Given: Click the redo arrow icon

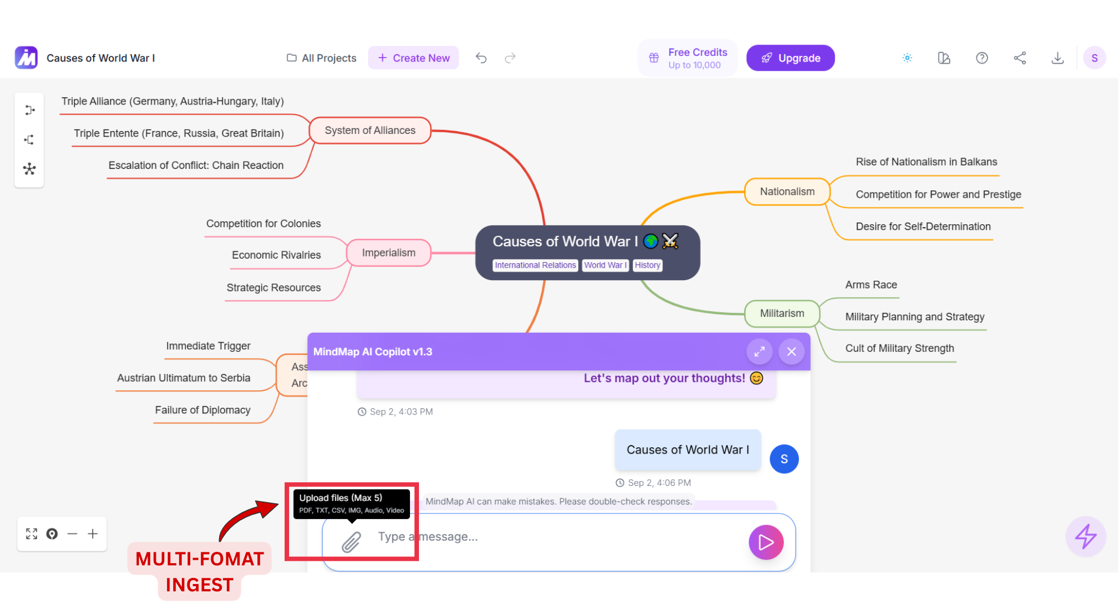Looking at the screenshot, I should (x=510, y=58).
